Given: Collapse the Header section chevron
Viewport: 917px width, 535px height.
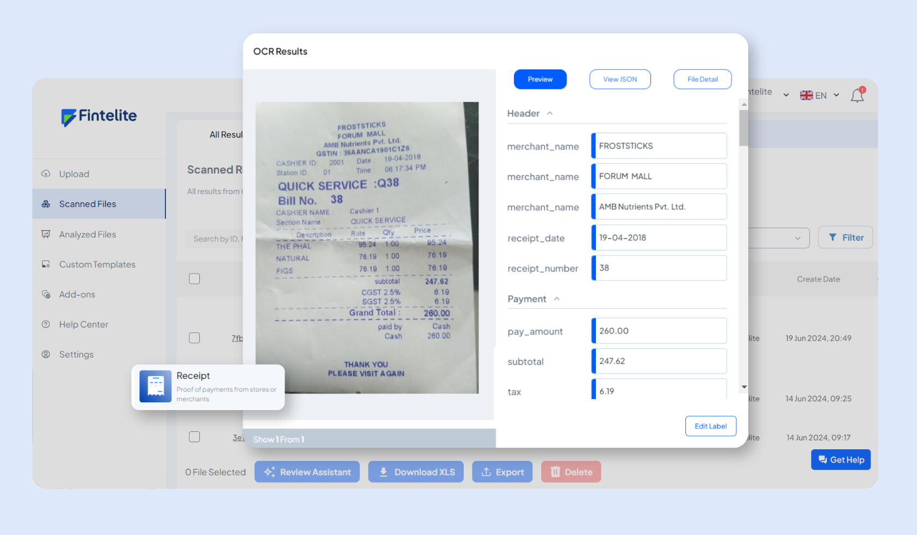Looking at the screenshot, I should [550, 113].
